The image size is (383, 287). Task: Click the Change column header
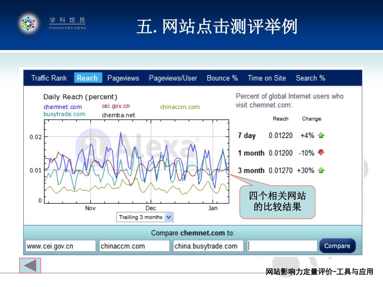(x=312, y=118)
